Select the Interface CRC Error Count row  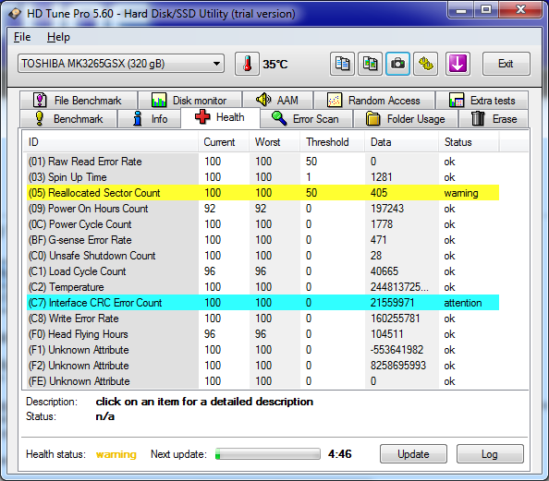262,303
